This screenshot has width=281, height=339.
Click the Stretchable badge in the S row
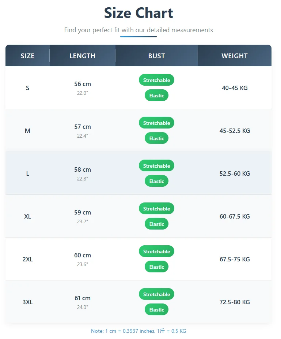[156, 80]
